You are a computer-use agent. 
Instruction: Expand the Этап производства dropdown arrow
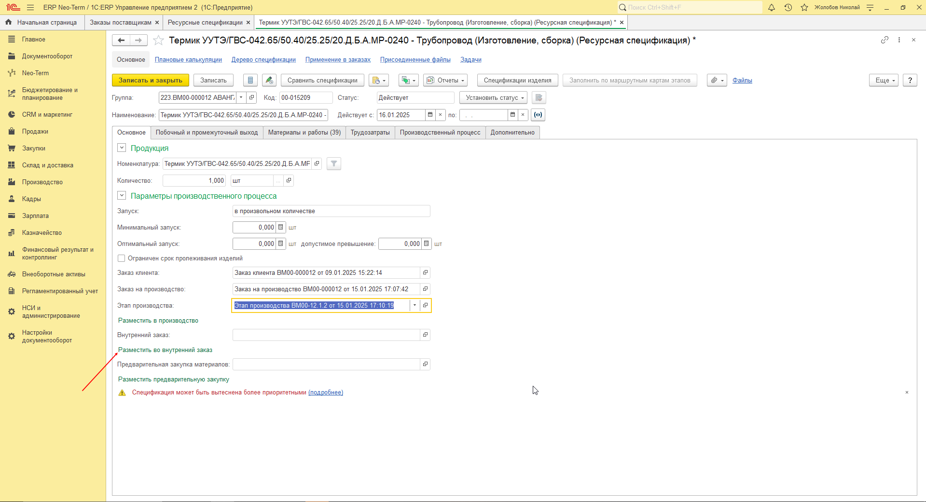415,305
